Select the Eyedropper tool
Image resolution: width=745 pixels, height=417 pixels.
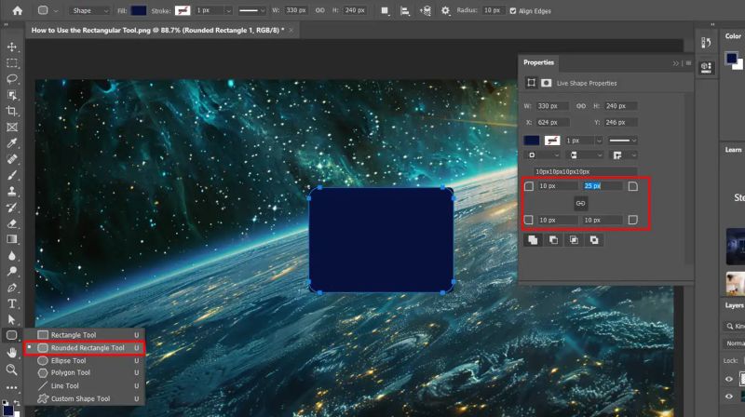pos(12,143)
